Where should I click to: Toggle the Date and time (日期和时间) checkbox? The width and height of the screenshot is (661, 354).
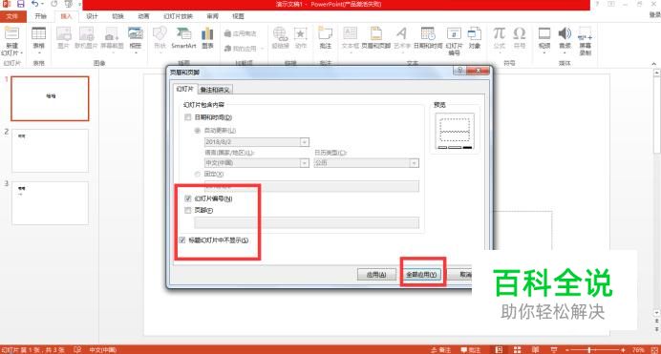(188, 117)
